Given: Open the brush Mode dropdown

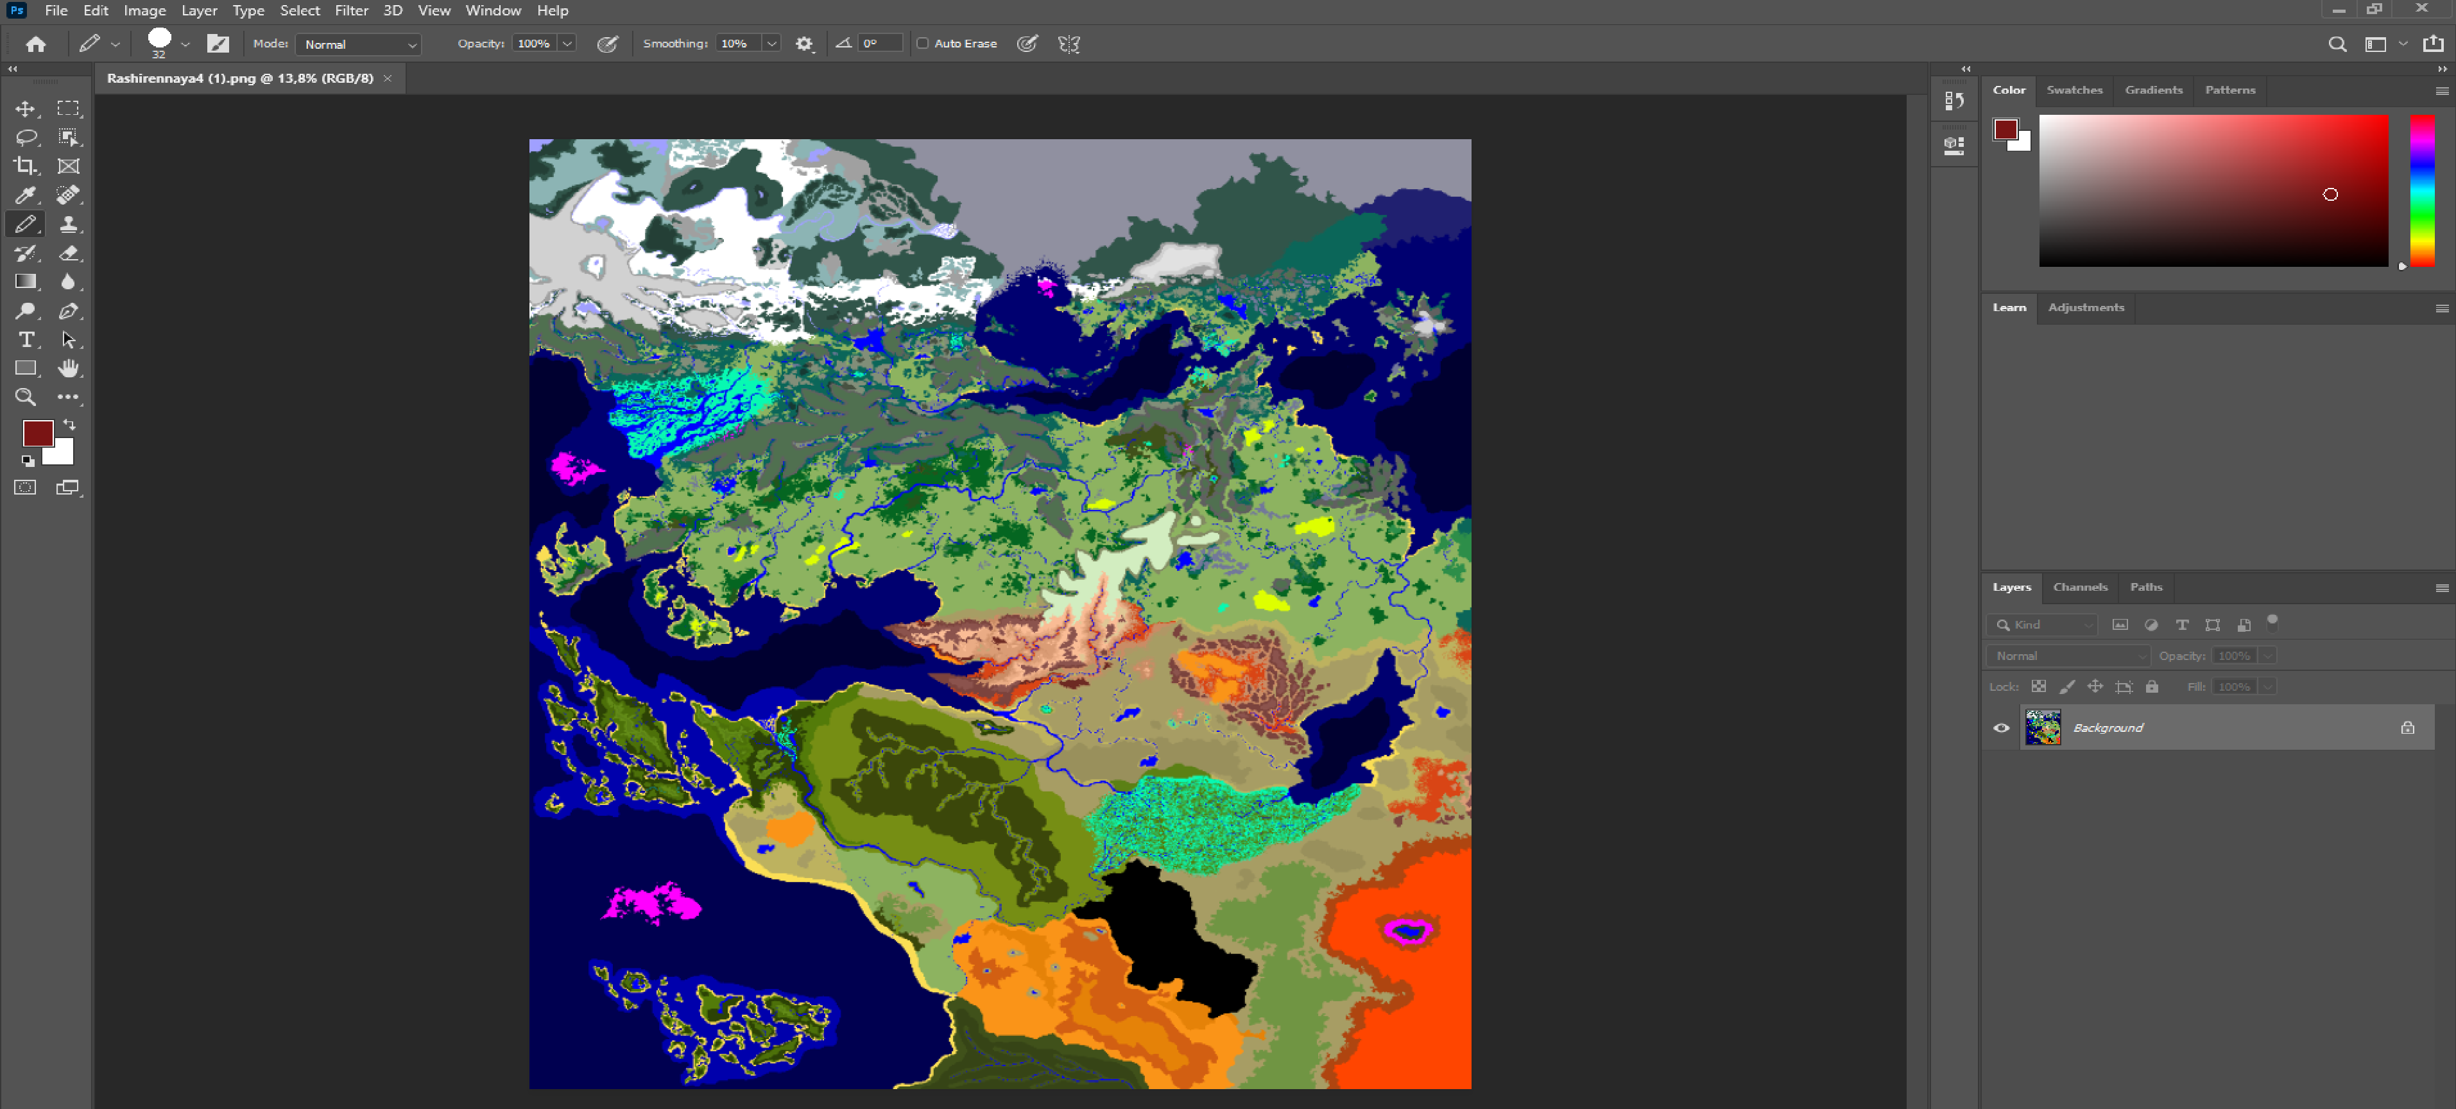Looking at the screenshot, I should point(359,45).
